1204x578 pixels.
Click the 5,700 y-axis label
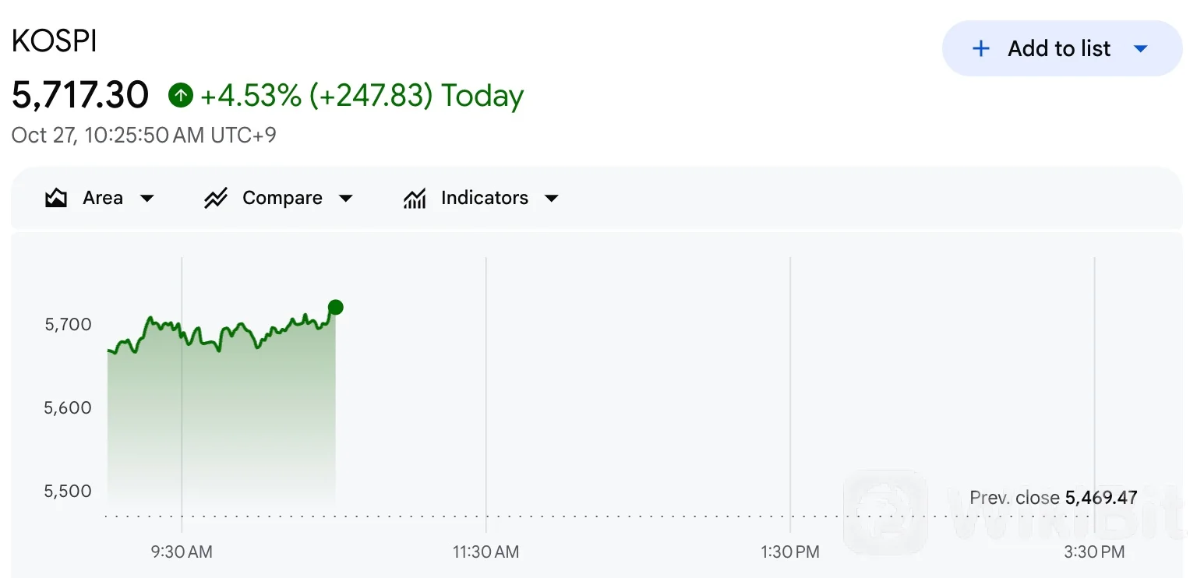click(x=69, y=324)
